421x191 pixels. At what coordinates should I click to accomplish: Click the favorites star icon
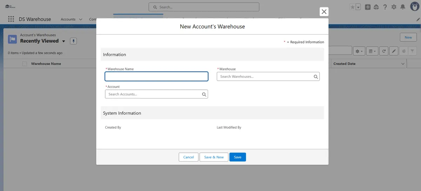coord(352,7)
